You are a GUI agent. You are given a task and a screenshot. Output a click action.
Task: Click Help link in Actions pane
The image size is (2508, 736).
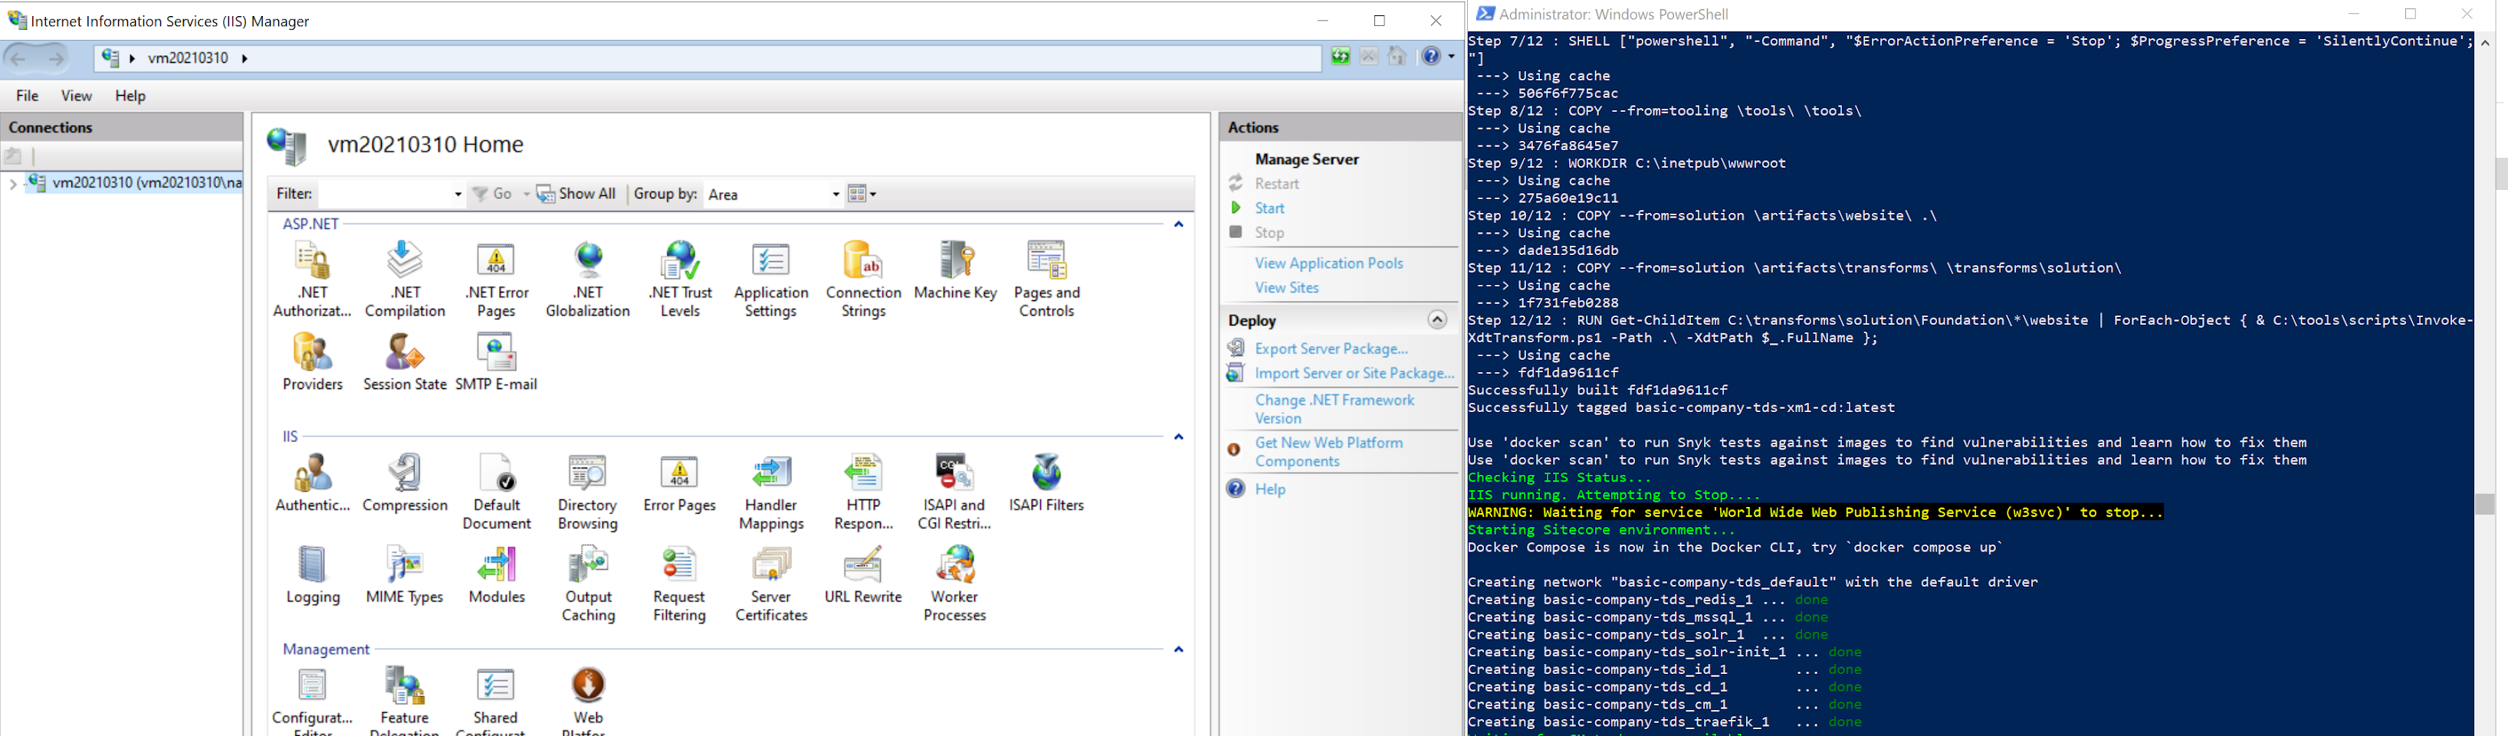[1269, 489]
